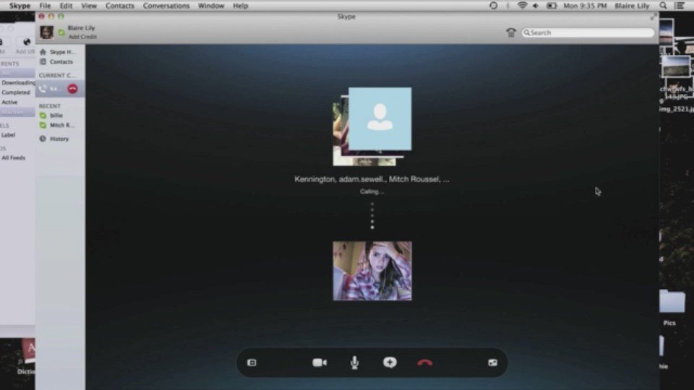The height and width of the screenshot is (390, 694).
Task: Toggle the video camera in call bar
Action: (x=320, y=363)
